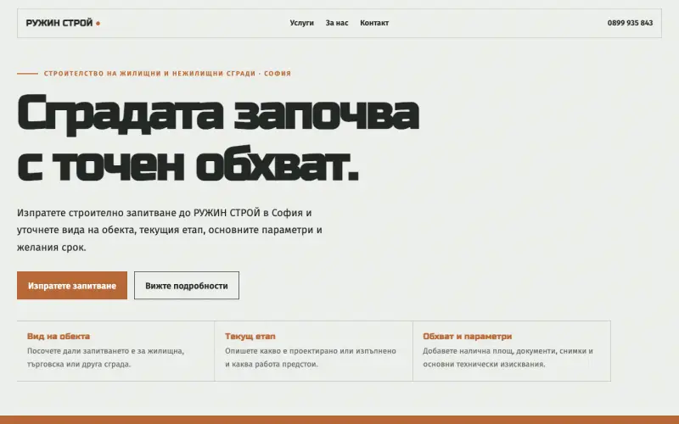Click the Обхват и параметри card title

[468, 336]
